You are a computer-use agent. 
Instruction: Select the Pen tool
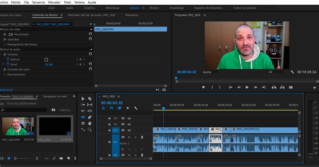click(89, 117)
